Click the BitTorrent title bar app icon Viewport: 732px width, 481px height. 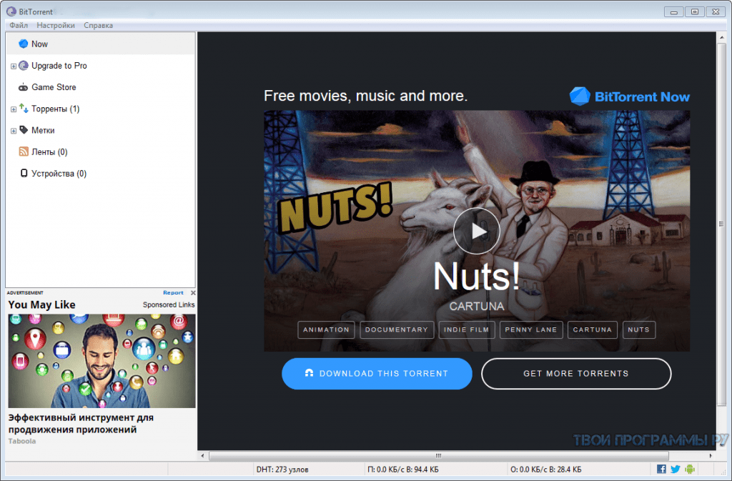click(x=11, y=11)
